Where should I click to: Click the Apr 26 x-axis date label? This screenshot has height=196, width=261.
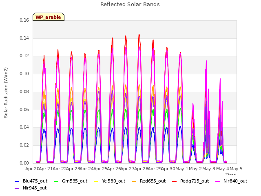(114, 169)
